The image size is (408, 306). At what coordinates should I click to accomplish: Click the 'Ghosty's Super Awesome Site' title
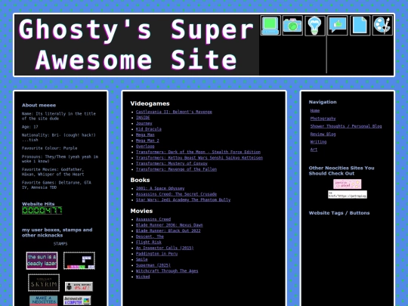pos(136,45)
